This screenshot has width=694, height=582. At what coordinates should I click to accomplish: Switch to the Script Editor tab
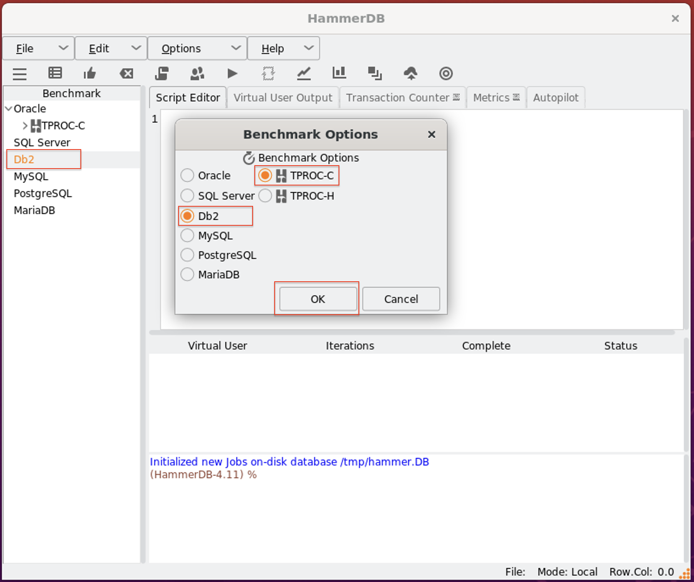tap(188, 98)
